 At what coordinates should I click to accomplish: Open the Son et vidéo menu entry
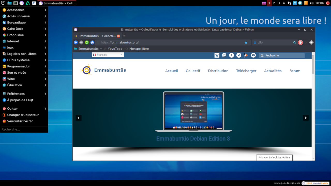click(24, 73)
